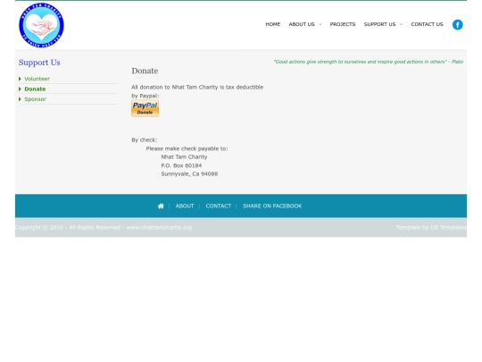Screen dimensions: 482x362
Task: Click 'Sunnyvale, Ca 94088' text
Action: [189, 174]
